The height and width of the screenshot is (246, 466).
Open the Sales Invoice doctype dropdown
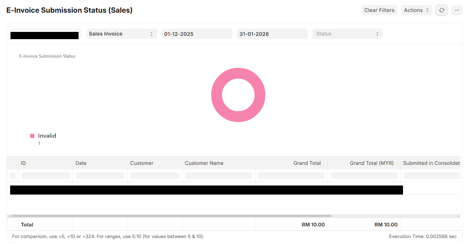click(121, 34)
